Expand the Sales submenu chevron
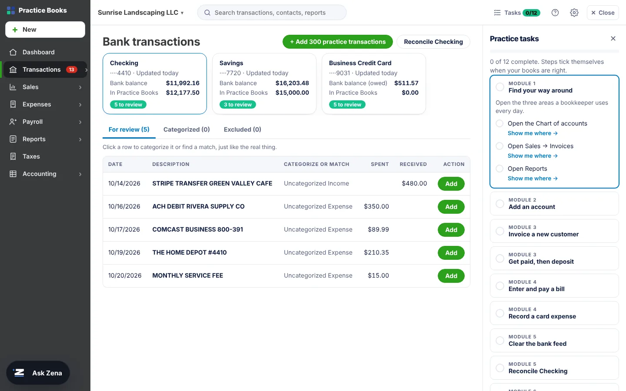The width and height of the screenshot is (626, 391). (x=80, y=87)
